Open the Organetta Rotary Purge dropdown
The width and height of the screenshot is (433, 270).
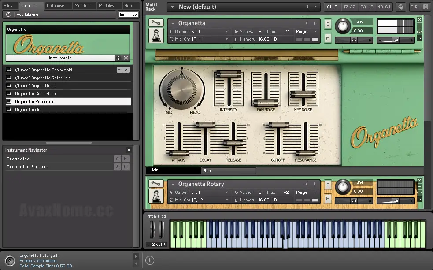click(x=315, y=192)
